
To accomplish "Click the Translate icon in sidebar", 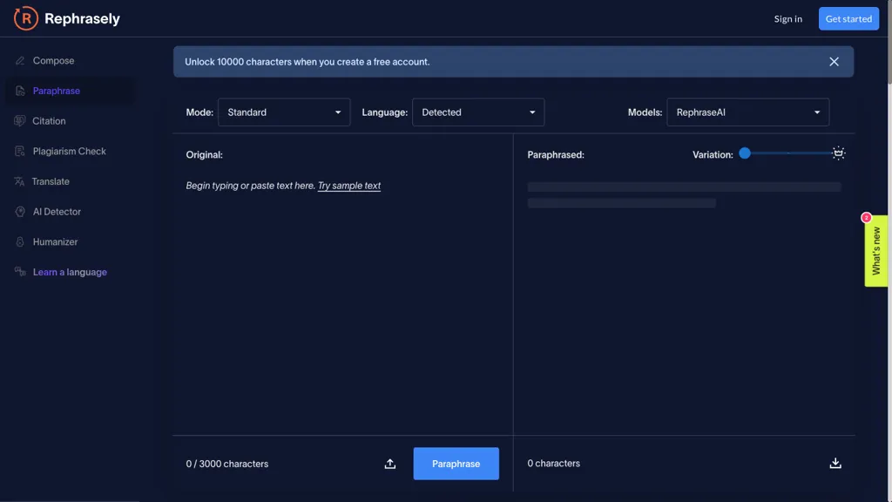I will [x=20, y=181].
